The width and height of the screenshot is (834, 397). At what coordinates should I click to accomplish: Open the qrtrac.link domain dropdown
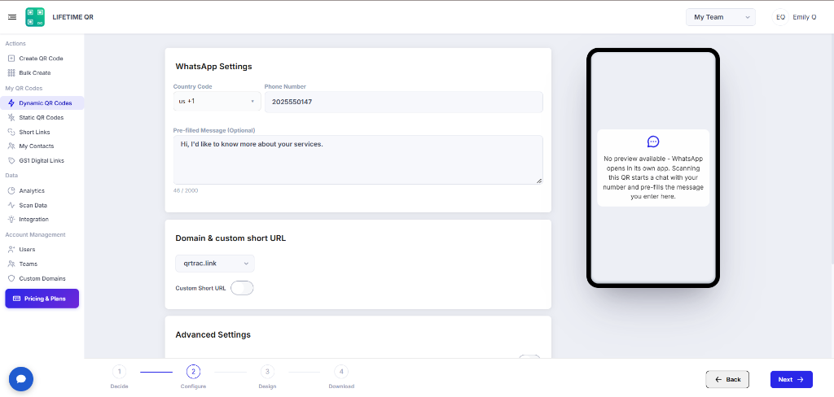click(x=215, y=264)
